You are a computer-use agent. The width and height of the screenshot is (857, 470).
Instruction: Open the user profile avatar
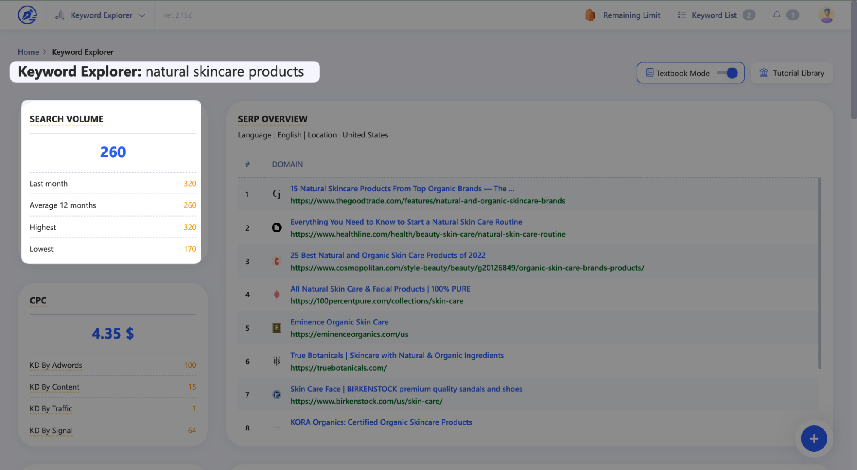tap(826, 15)
